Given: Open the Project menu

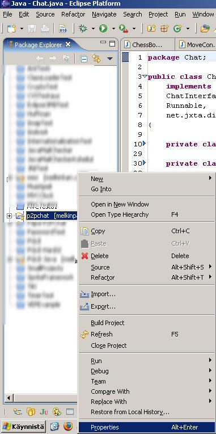Looking at the screenshot, I should coord(159,14).
